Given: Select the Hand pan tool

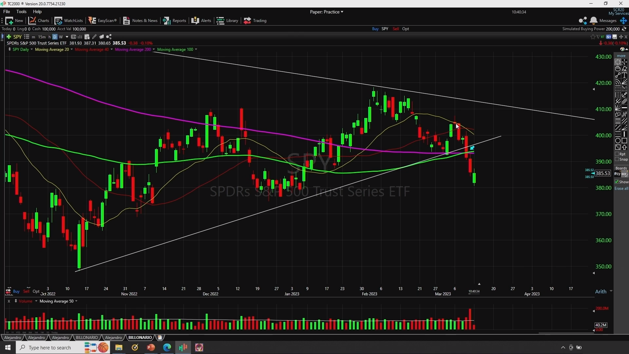Looking at the screenshot, I should [x=618, y=69].
